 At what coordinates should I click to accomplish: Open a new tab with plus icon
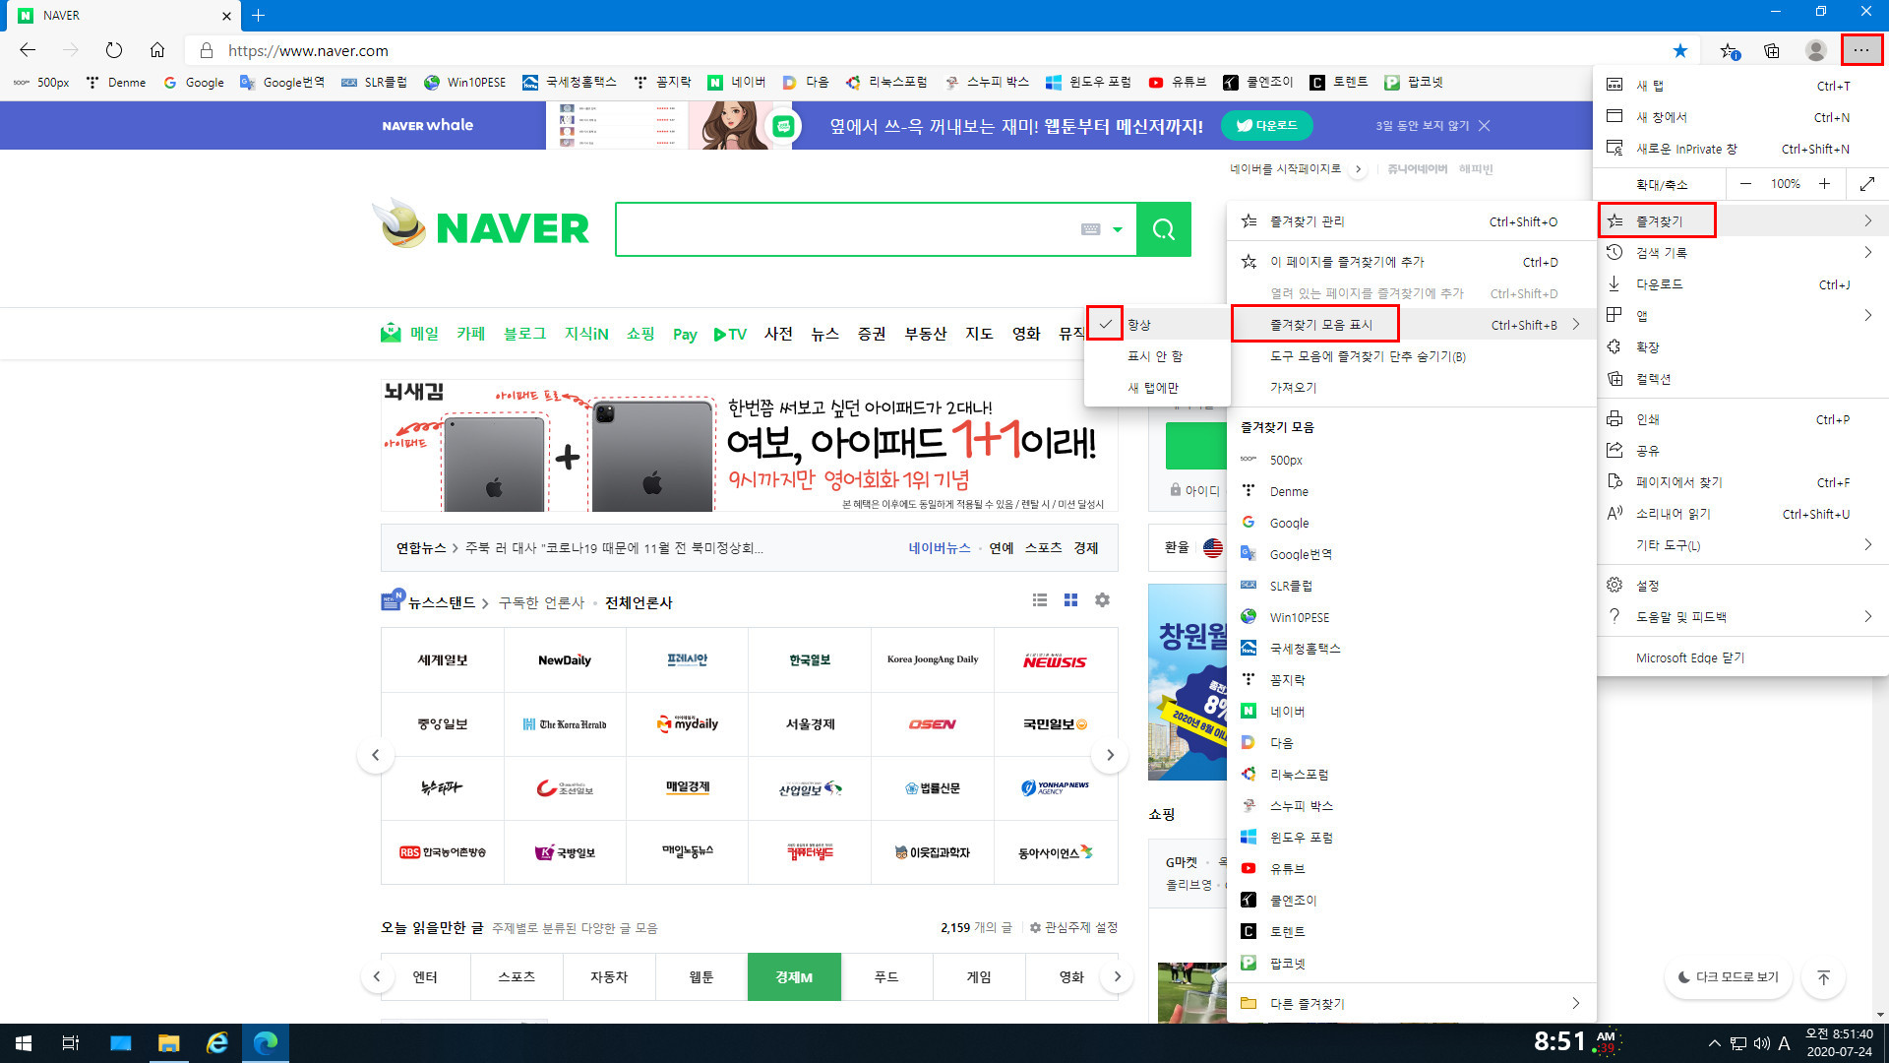pos(258,15)
